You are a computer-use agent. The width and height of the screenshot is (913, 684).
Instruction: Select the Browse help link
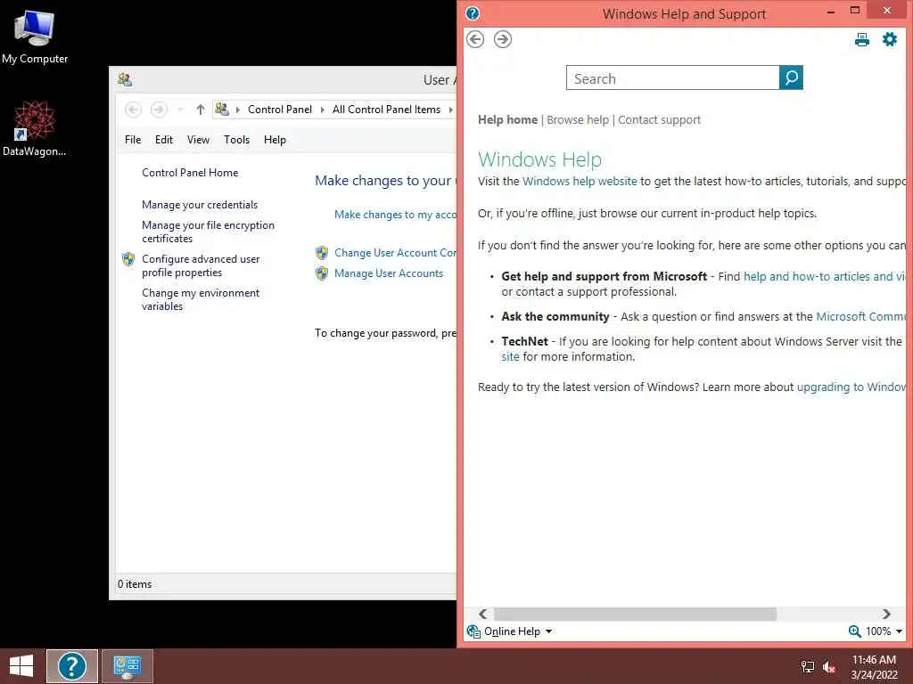click(578, 120)
